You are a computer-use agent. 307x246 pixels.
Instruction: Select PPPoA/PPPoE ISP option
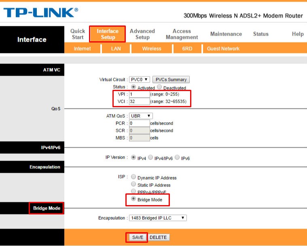click(133, 191)
